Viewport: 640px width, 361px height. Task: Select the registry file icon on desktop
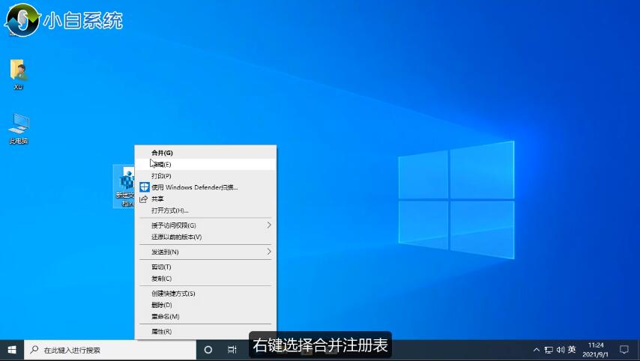tap(124, 183)
